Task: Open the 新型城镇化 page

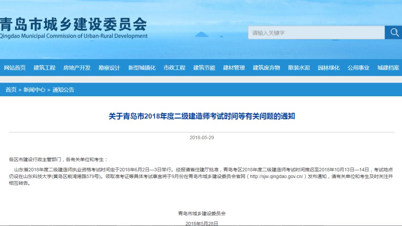Action: [x=142, y=68]
